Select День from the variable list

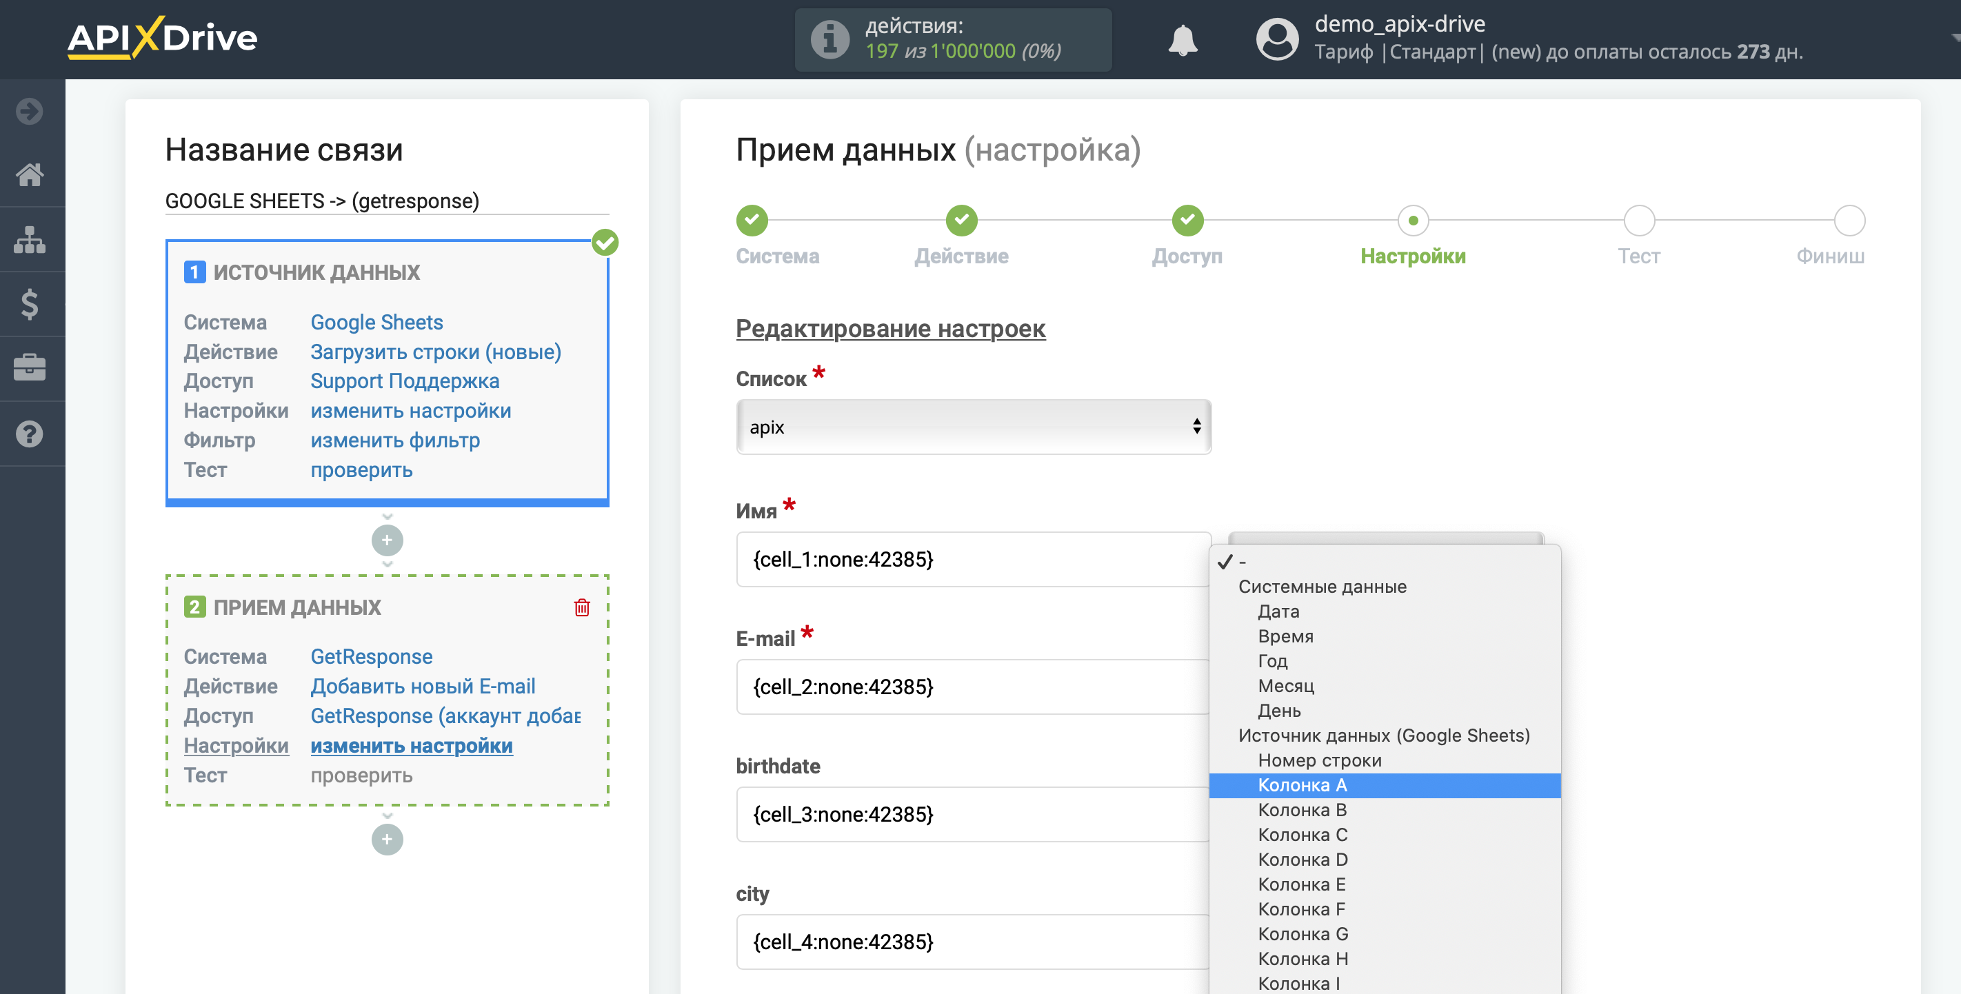click(x=1385, y=711)
